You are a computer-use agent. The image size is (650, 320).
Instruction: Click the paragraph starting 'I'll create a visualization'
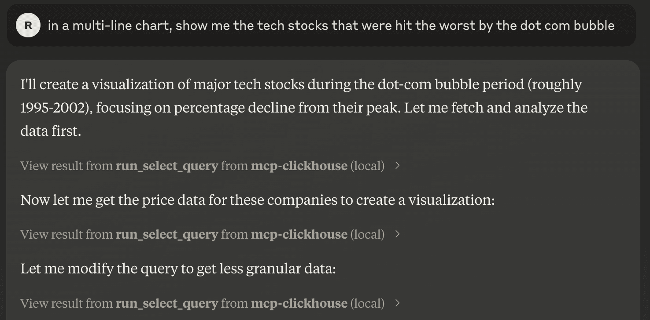304,108
